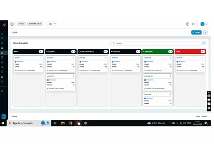The height and width of the screenshot is (160, 214).
Task: Open the user profile icon in sidebar
Action: (x=2, y=48)
